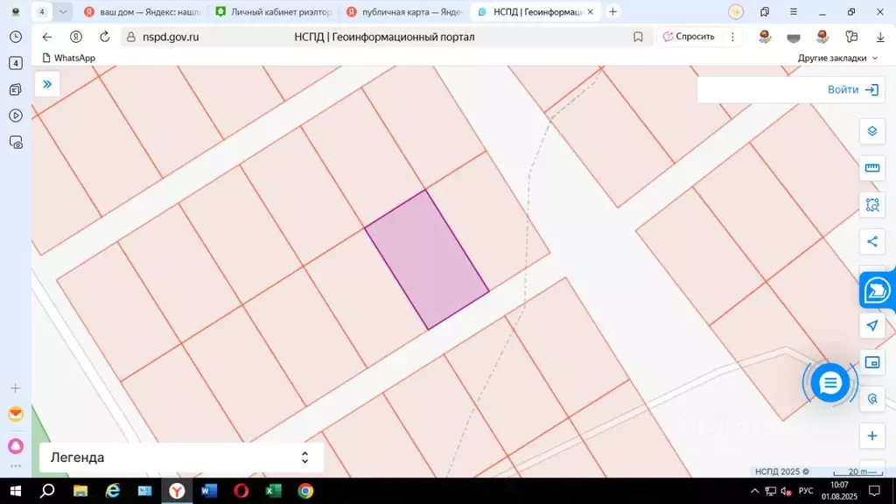Open browser history clock icon in sidebar
896x504 pixels.
[16, 37]
